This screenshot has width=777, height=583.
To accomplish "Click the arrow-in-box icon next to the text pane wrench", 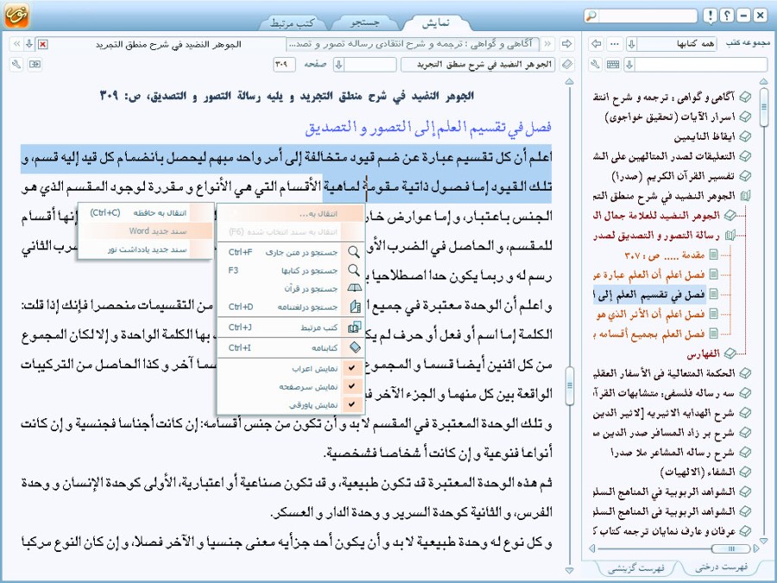I will tap(34, 65).
